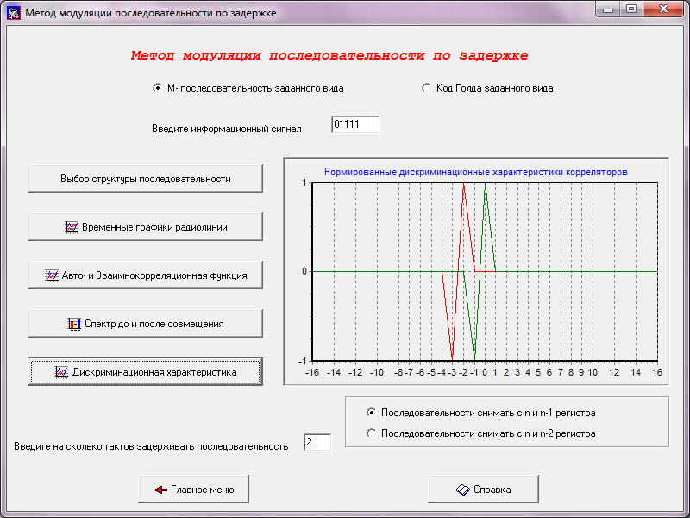Screen dimensions: 690x518
Task: Click chart icon on Временные графики button
Action: tap(72, 227)
